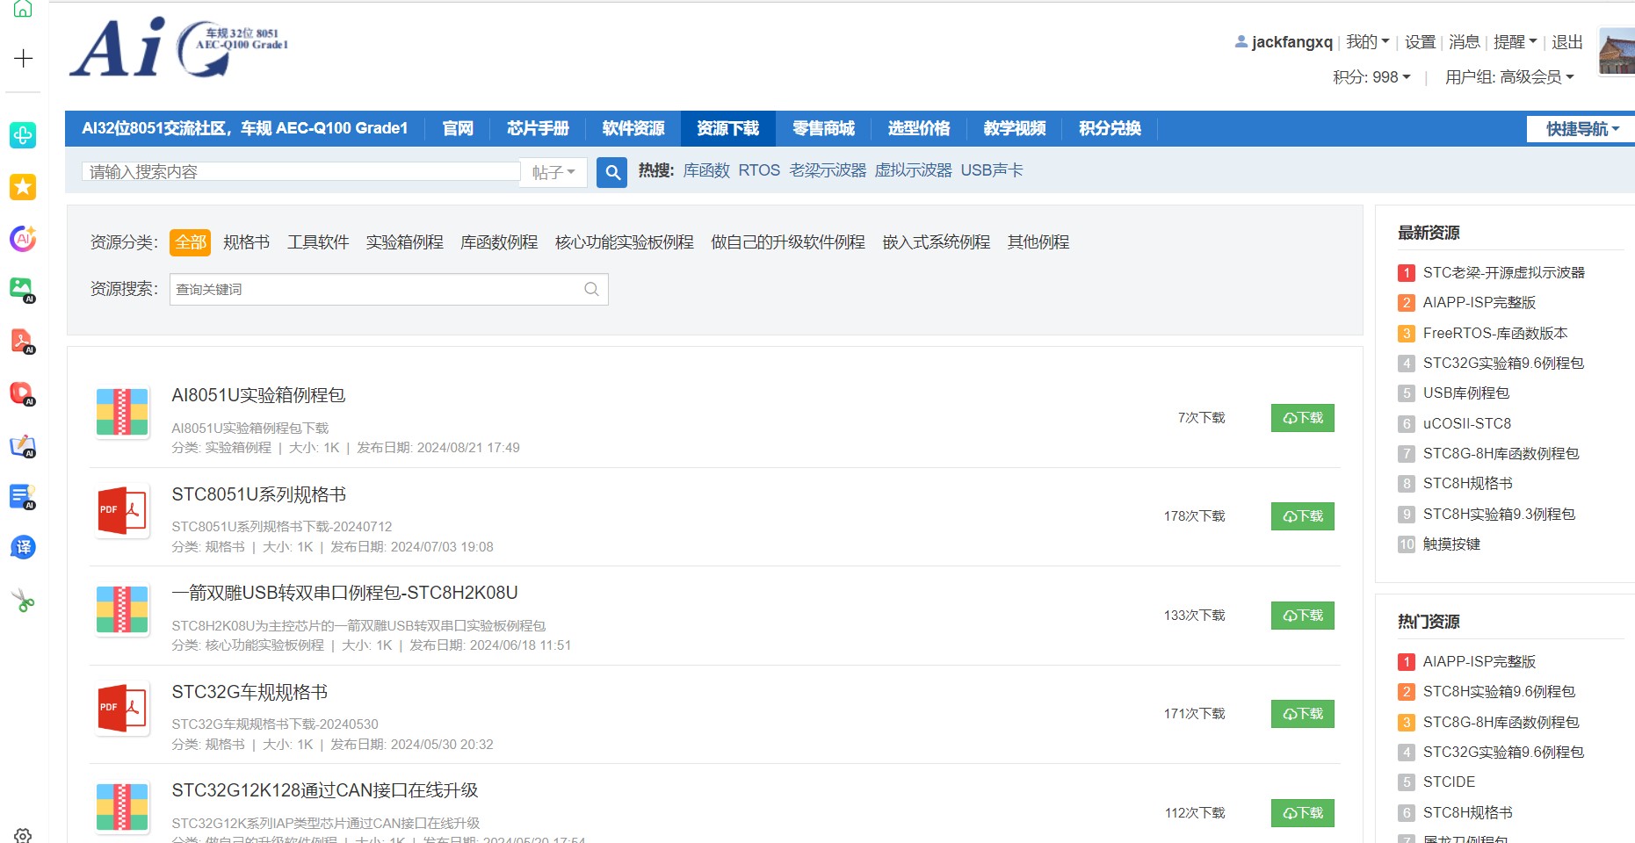Image resolution: width=1635 pixels, height=843 pixels.
Task: Open latest resource STC老梁-开源虚拟示波器
Action: point(1504,272)
